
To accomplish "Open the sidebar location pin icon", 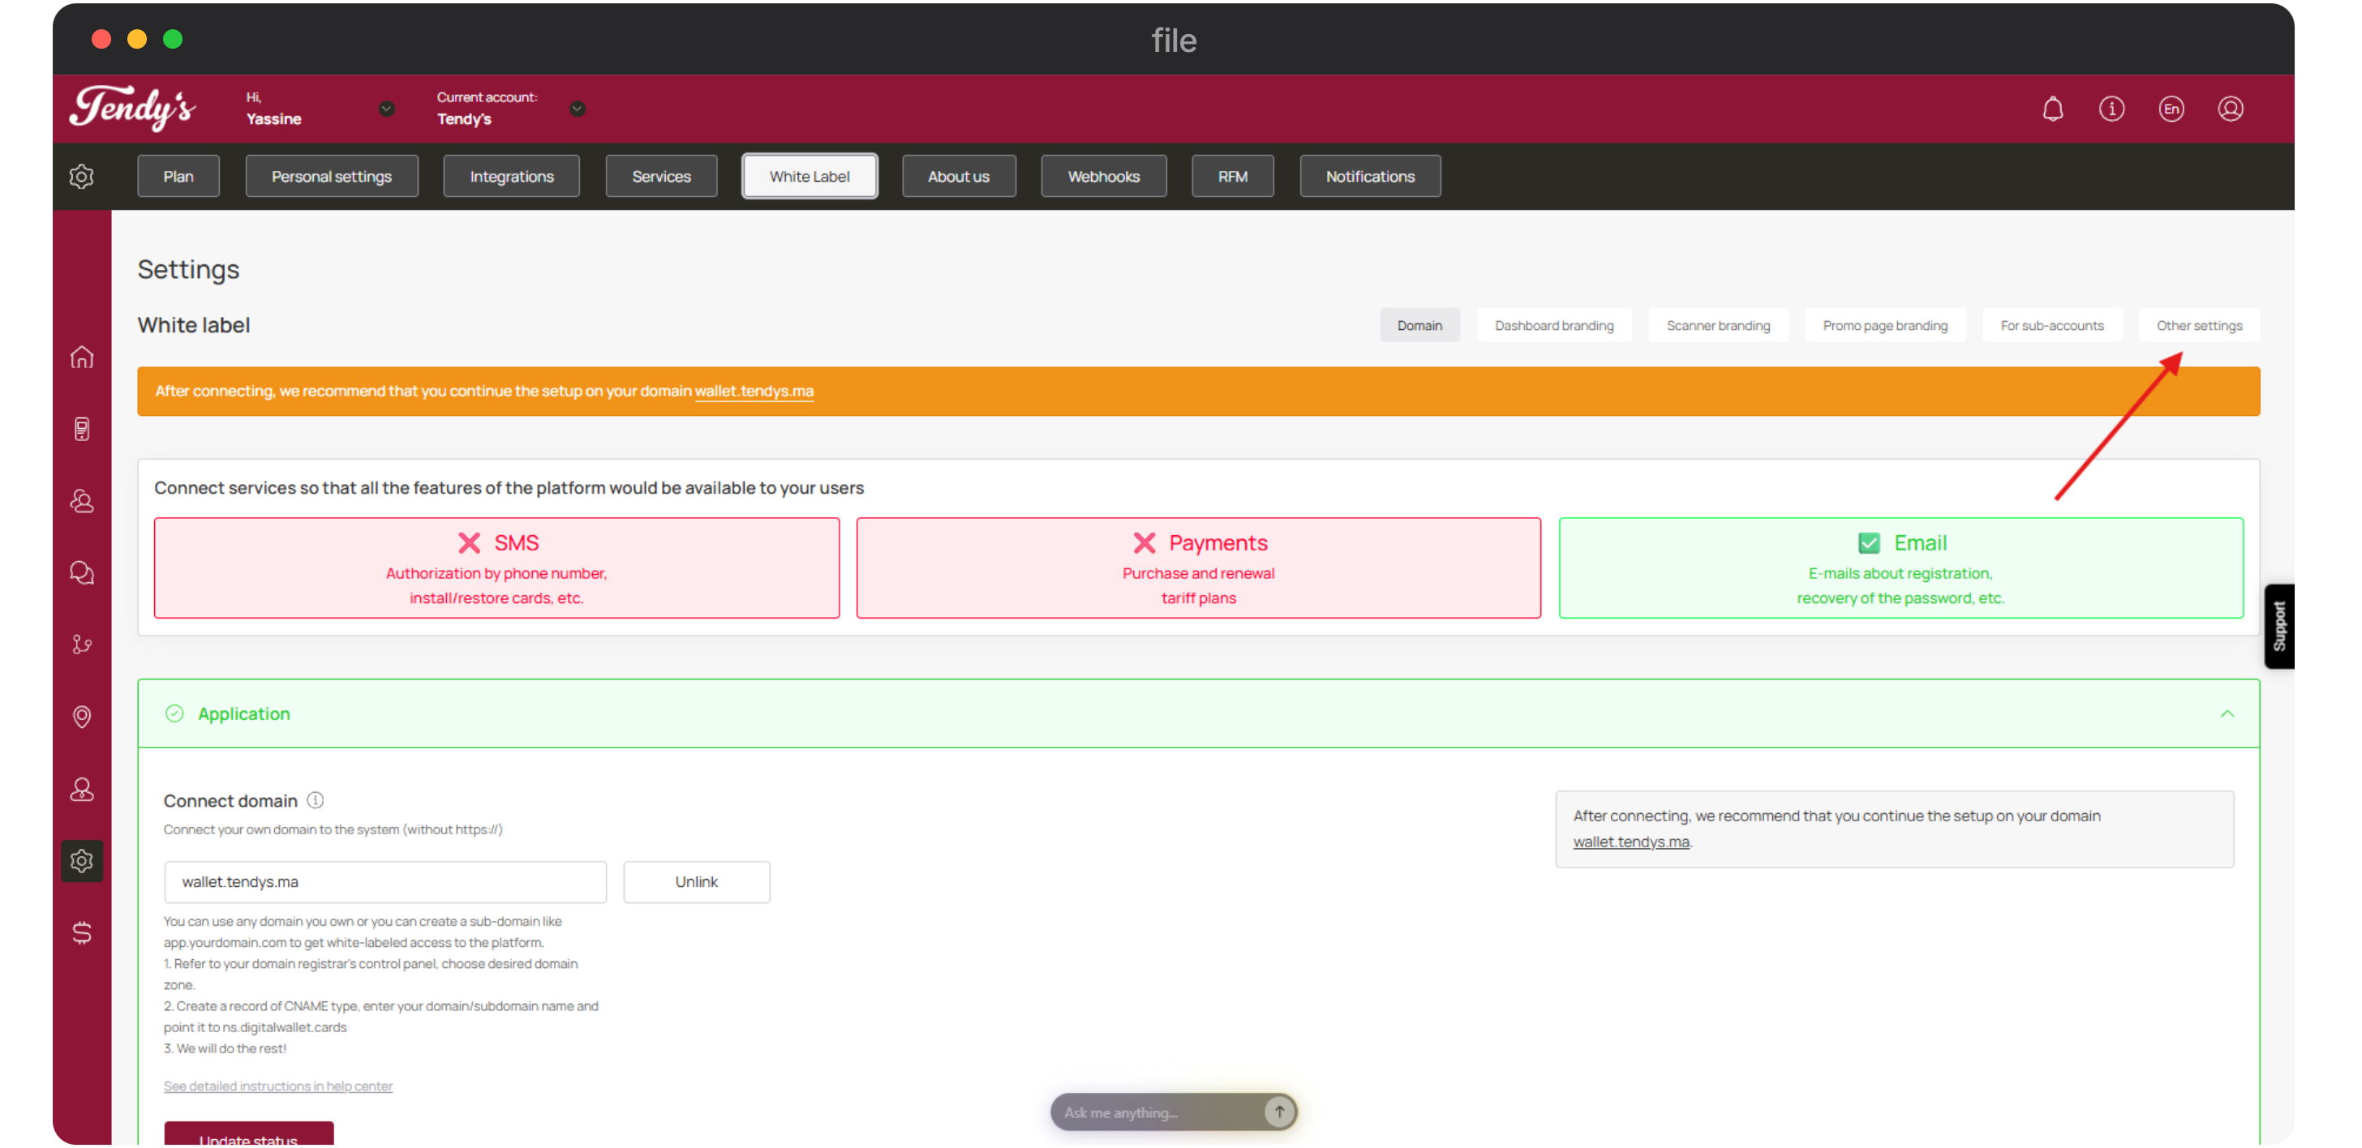I will click(x=82, y=717).
